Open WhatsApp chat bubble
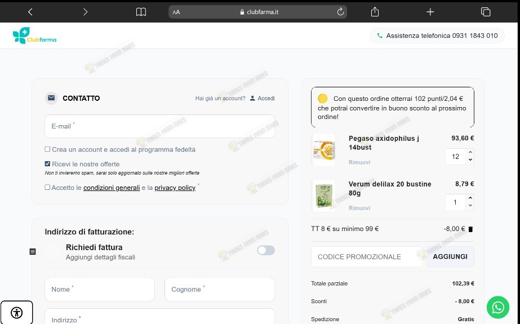The height and width of the screenshot is (324, 520). click(x=498, y=308)
